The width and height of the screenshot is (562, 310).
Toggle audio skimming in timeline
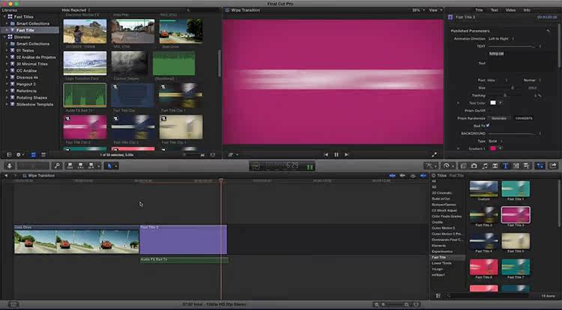coord(402,175)
